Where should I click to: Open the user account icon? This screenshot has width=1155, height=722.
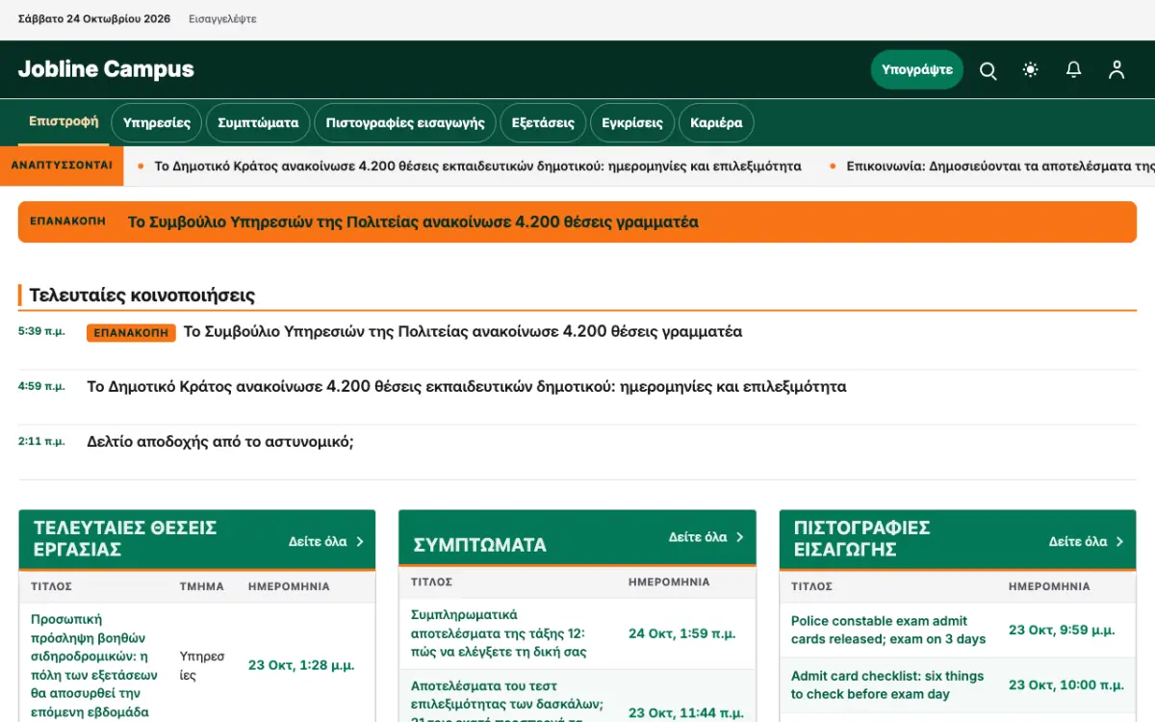click(x=1116, y=69)
